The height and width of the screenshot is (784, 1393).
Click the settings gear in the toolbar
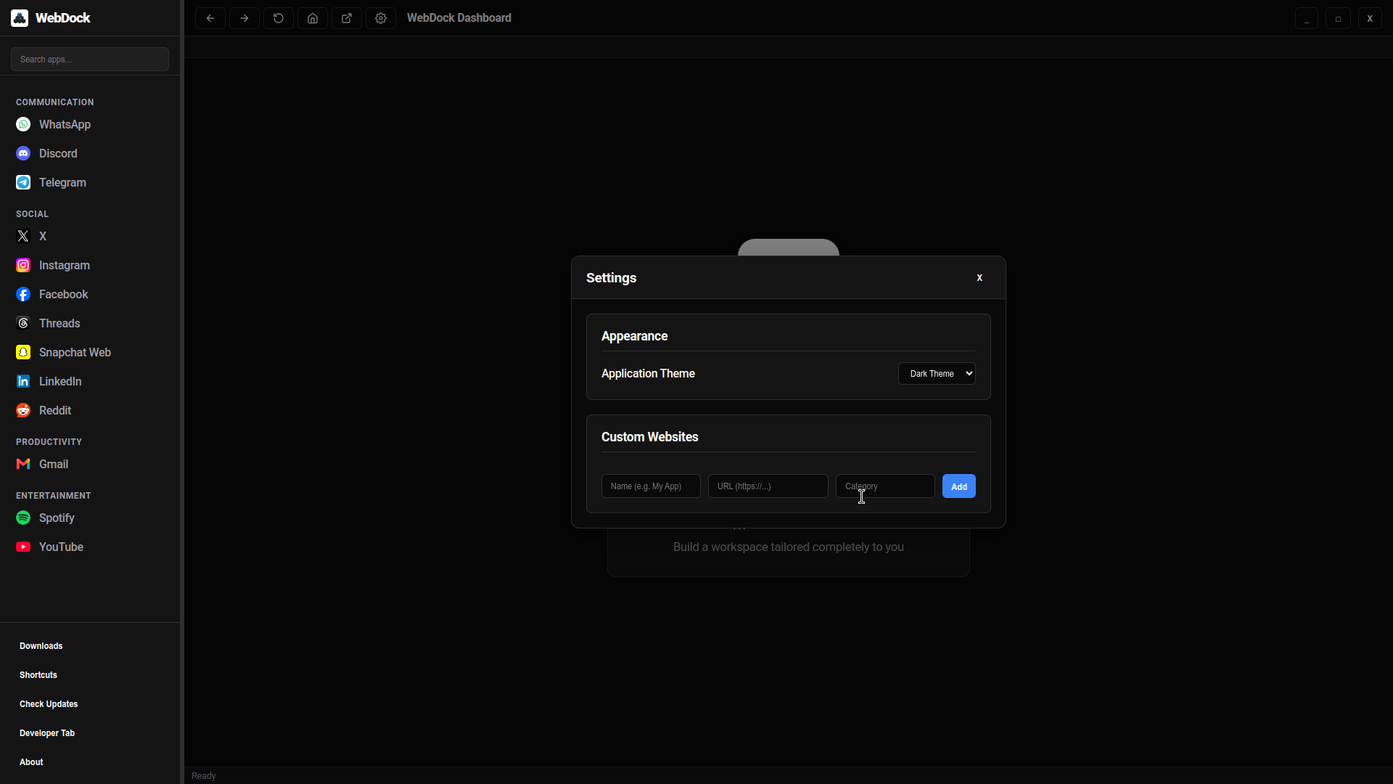tap(381, 18)
